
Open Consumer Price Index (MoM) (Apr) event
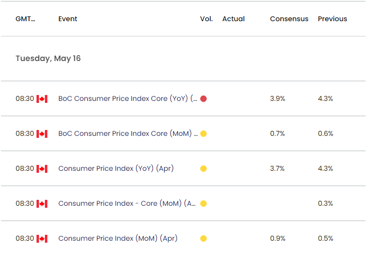click(x=117, y=239)
